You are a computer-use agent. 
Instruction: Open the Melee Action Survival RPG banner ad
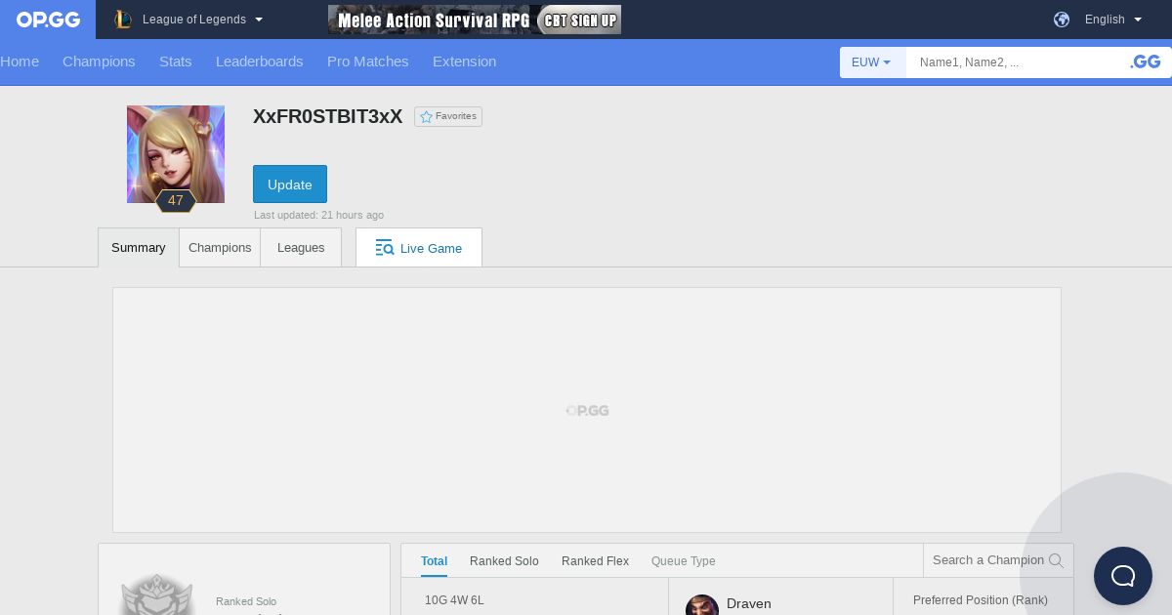pos(475,20)
